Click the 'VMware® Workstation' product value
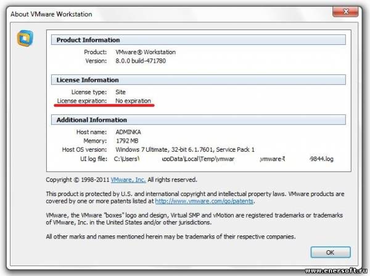Image resolution: width=370 pixels, height=276 pixels. [146, 52]
